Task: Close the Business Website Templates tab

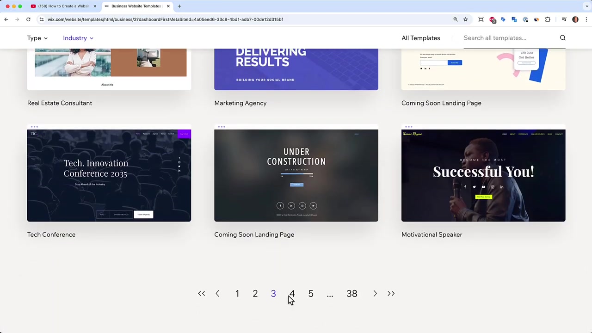Action: [168, 6]
